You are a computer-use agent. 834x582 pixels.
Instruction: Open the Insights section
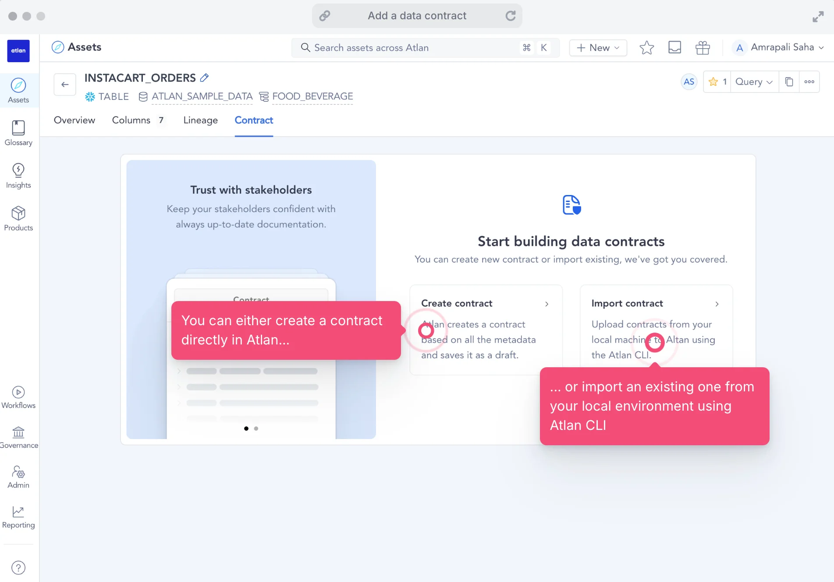coord(18,175)
